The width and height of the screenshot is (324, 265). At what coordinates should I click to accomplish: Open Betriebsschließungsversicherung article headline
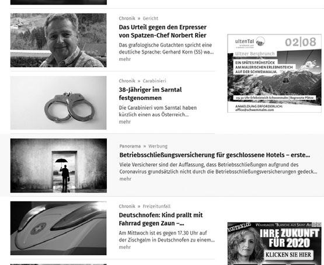(x=214, y=155)
